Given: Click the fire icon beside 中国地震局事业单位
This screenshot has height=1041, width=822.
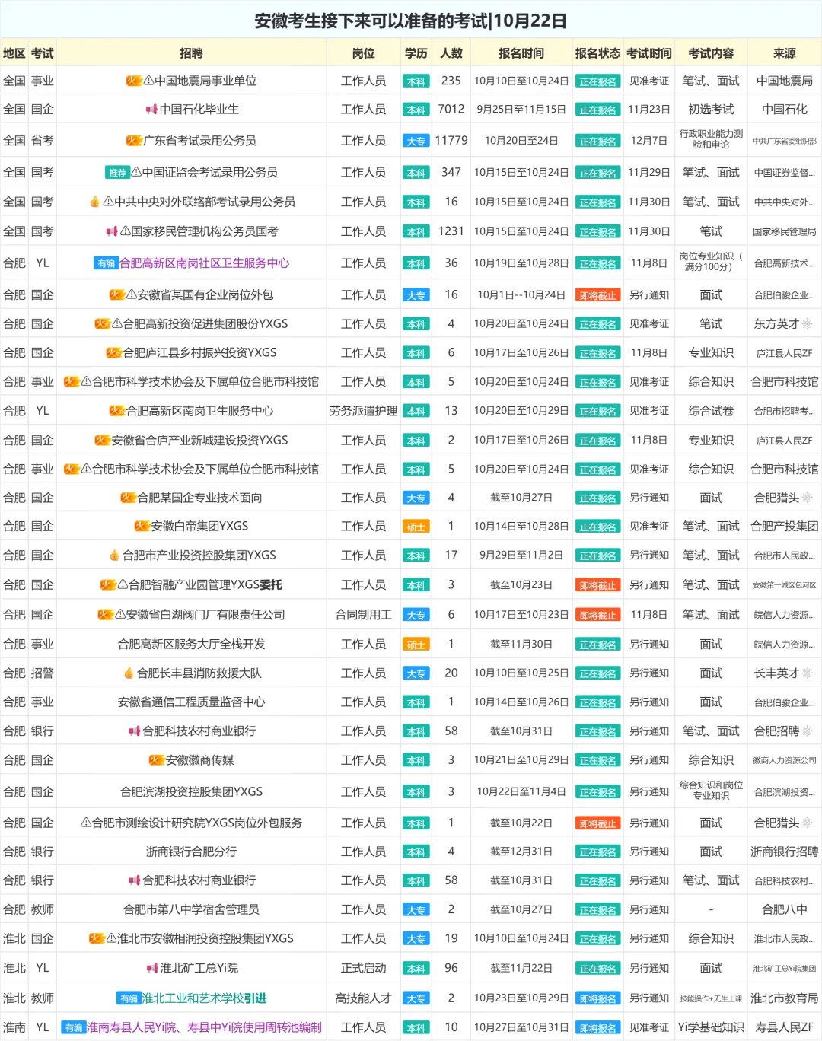Looking at the screenshot, I should click(134, 79).
